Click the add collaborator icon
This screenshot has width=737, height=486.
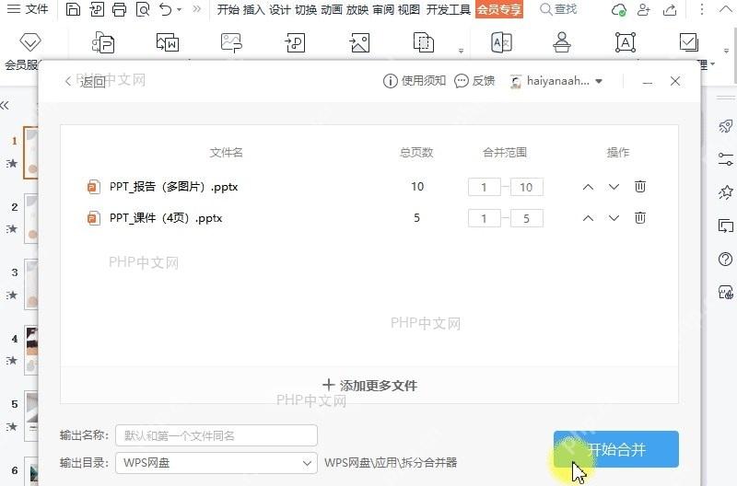point(643,9)
